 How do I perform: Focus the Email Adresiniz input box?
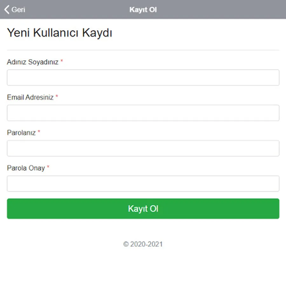[143, 113]
